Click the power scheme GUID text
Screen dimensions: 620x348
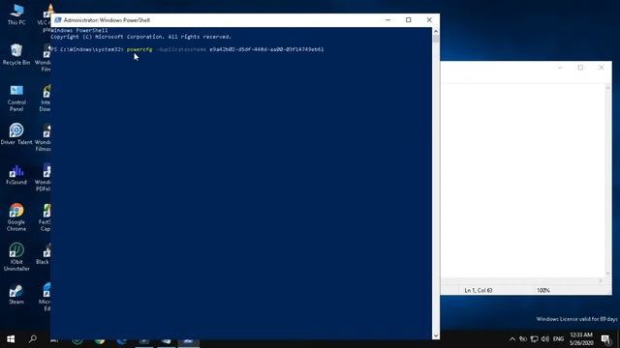pyautogui.click(x=266, y=49)
